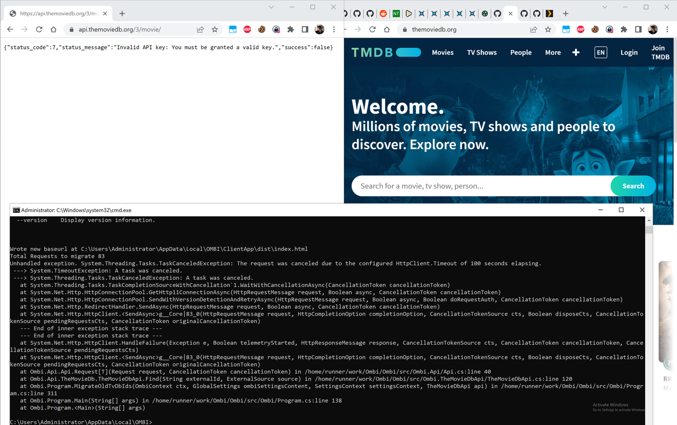Click the teal Search button
The width and height of the screenshot is (677, 425).
[x=633, y=186]
